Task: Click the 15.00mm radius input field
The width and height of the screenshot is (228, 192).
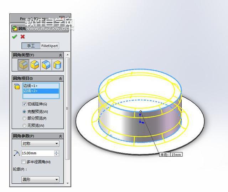Action: [x=38, y=153]
